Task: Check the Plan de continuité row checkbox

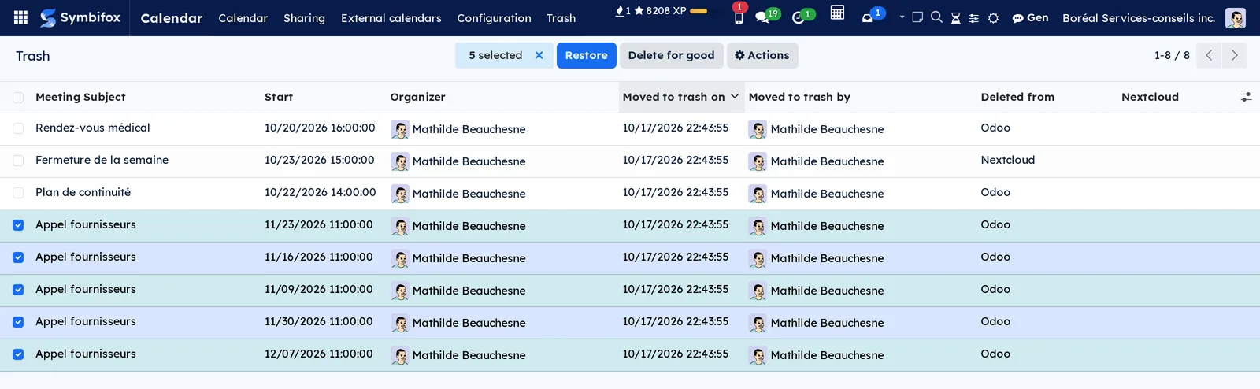Action: tap(18, 193)
